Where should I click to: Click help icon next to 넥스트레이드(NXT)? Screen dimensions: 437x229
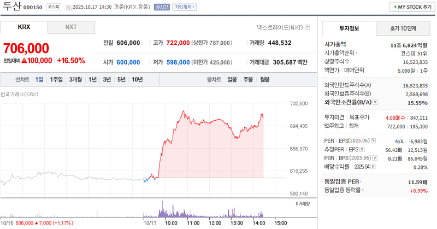point(307,27)
